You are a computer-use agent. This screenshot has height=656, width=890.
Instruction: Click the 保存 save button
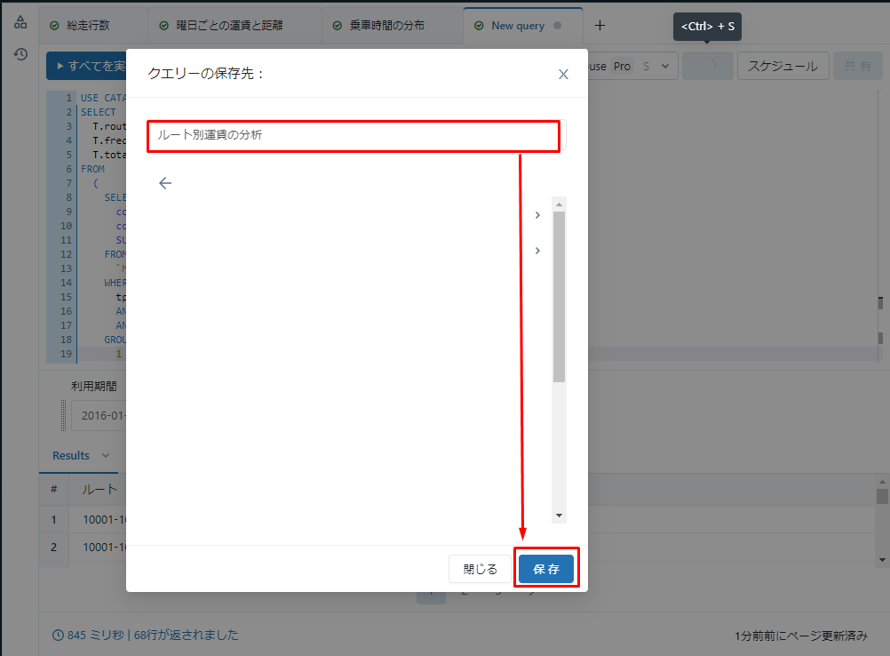pos(546,569)
